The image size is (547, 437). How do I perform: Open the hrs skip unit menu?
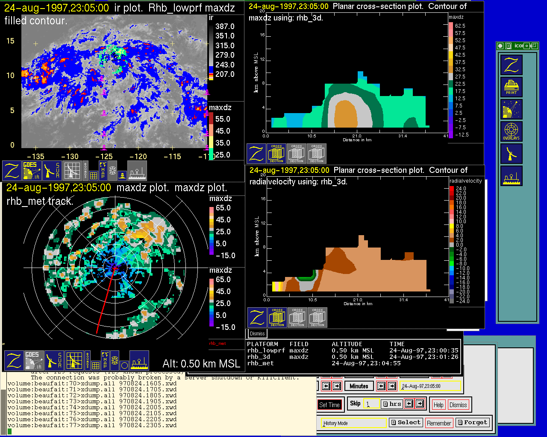pos(392,404)
